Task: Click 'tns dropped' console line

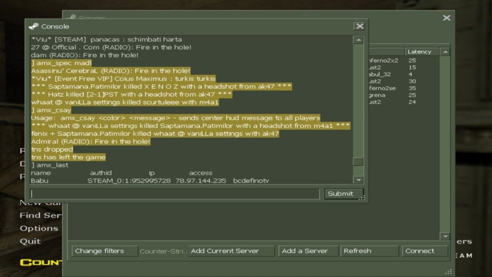Action: coord(52,149)
